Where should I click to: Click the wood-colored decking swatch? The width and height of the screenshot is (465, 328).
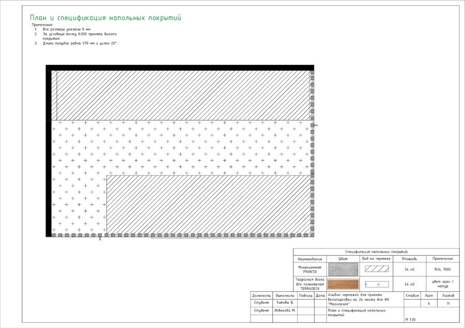pyautogui.click(x=343, y=284)
